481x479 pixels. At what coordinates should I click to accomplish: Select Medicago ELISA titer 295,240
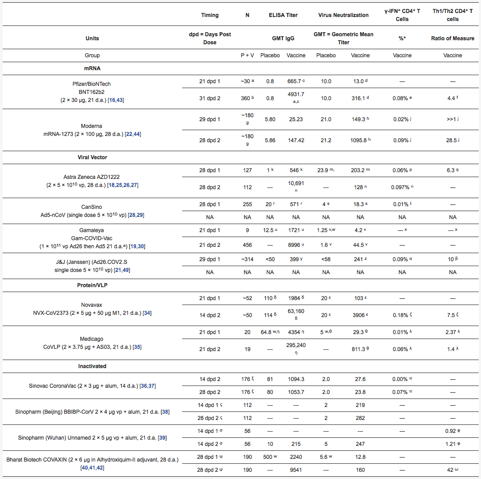coord(296,345)
